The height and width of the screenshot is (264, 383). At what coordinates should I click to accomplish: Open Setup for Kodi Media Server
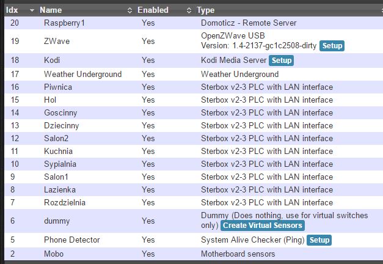click(282, 61)
